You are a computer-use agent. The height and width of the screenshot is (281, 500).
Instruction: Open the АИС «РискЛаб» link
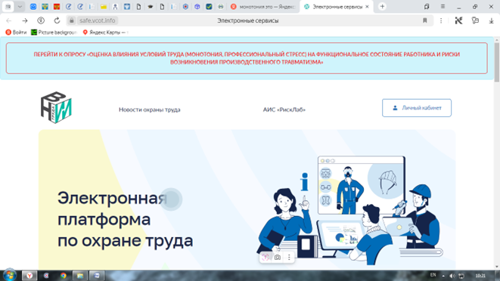point(284,110)
